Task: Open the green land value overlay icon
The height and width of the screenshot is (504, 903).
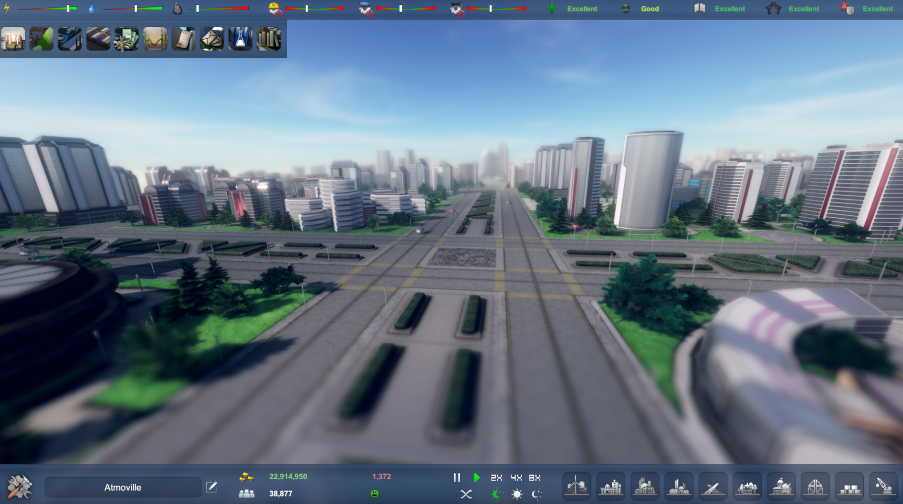Action: point(42,39)
